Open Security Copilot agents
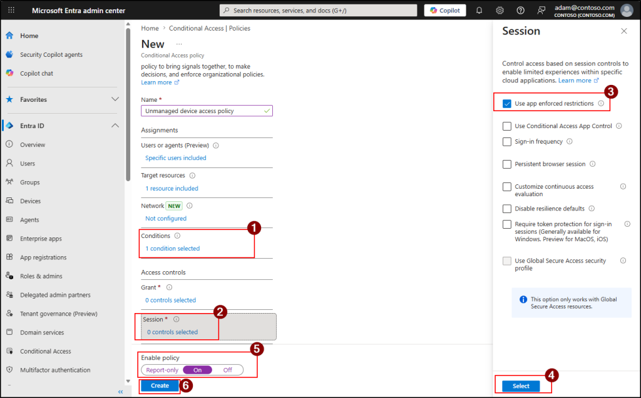The height and width of the screenshot is (398, 641). click(x=51, y=54)
